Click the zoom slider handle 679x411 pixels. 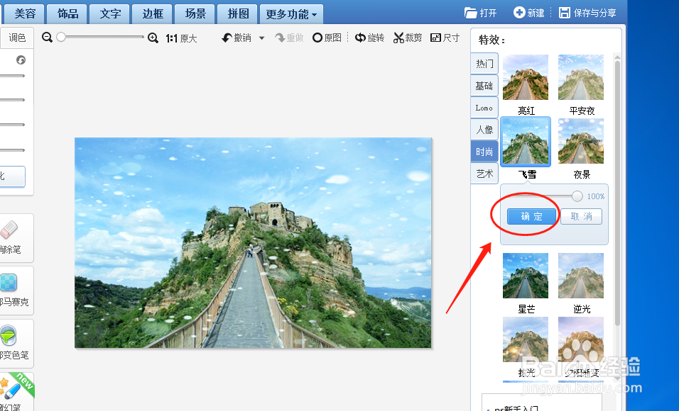pyautogui.click(x=61, y=37)
